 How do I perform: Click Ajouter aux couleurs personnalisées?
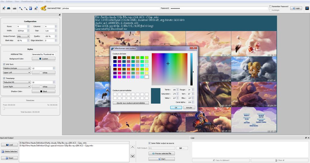click(x=131, y=103)
